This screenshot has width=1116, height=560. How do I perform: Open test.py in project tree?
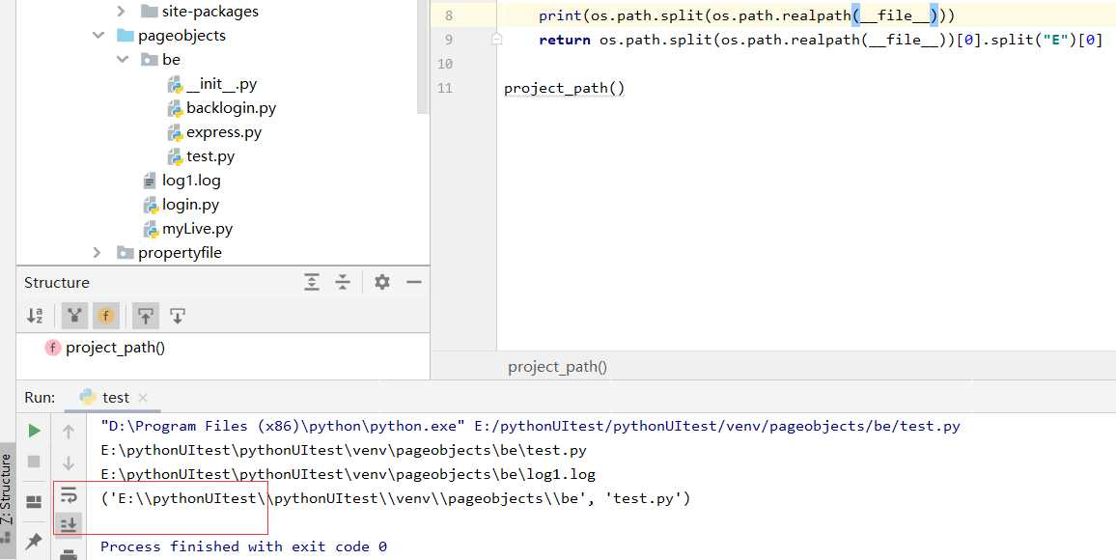tap(209, 156)
